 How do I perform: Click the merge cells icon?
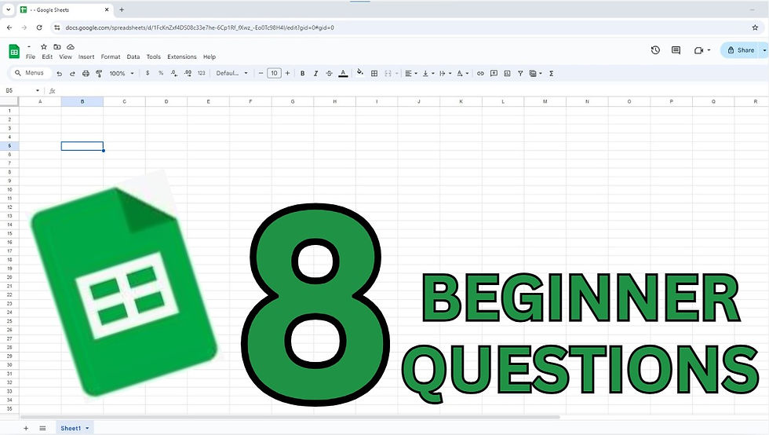(388, 73)
